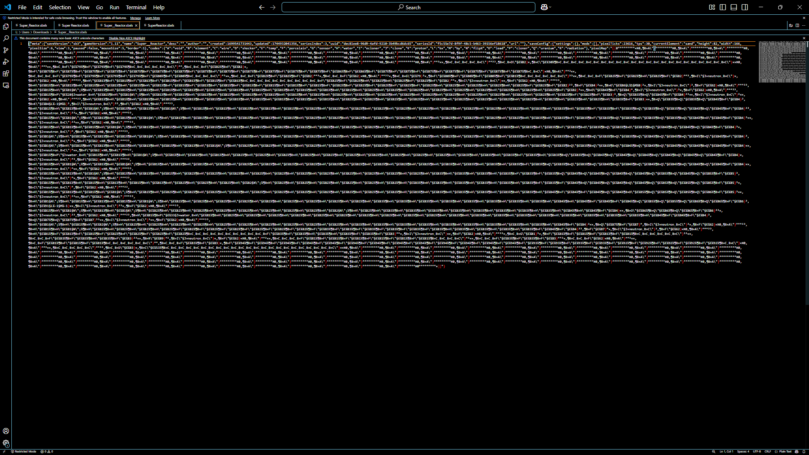809x455 pixels.
Task: Switch to the SuperReactor.sbxls tab
Action: coord(161,25)
